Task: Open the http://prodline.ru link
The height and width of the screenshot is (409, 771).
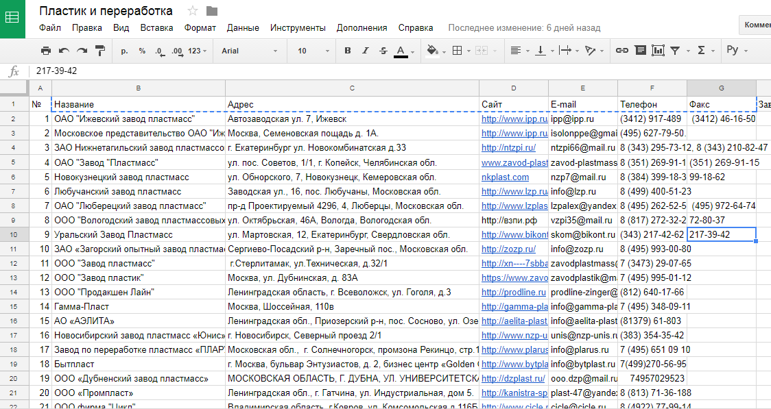Action: (x=513, y=292)
